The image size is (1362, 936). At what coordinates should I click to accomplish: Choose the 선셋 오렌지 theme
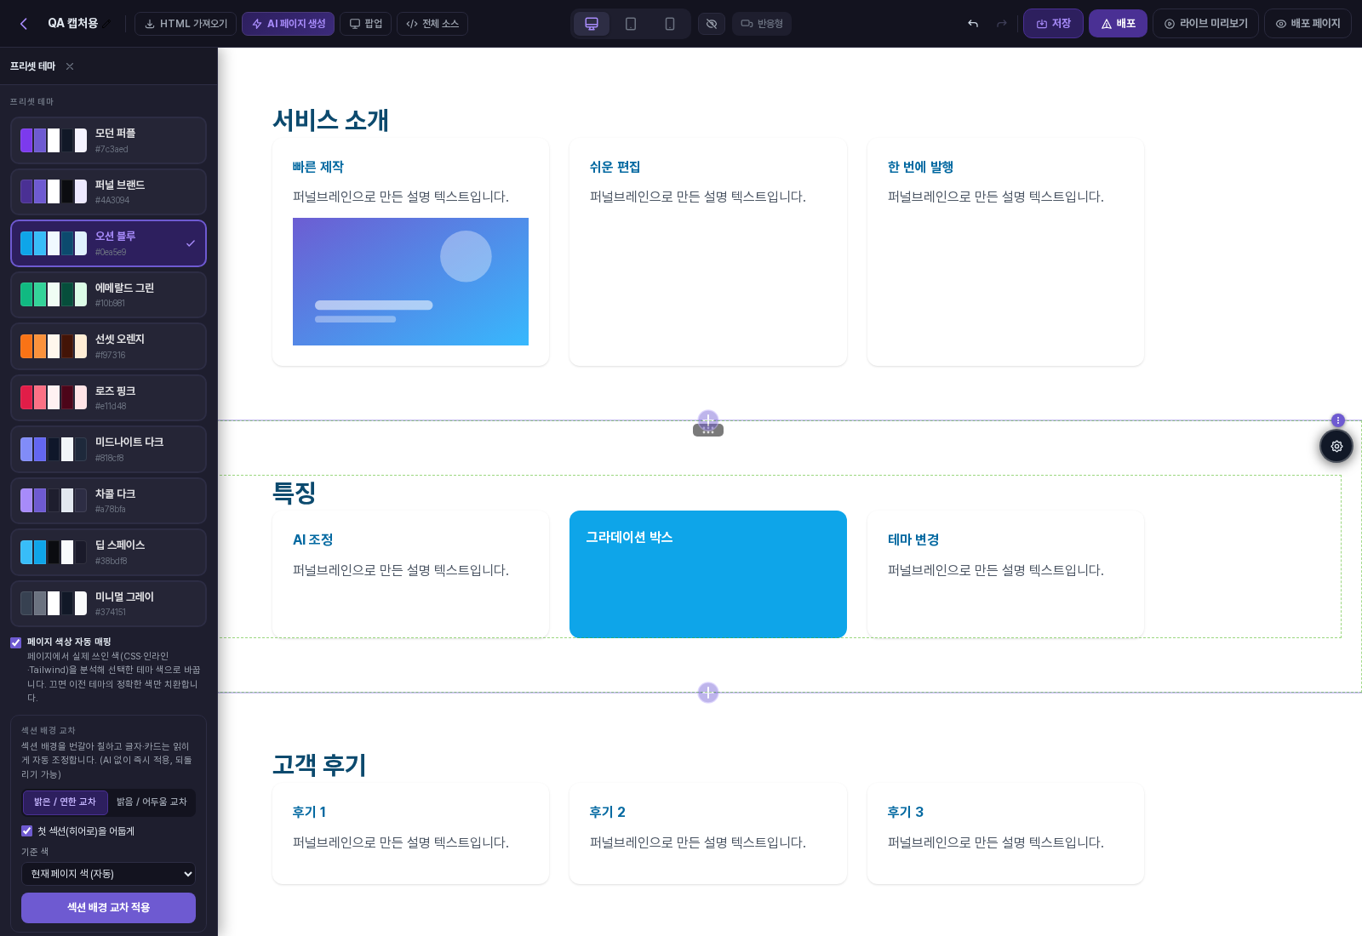(x=108, y=346)
